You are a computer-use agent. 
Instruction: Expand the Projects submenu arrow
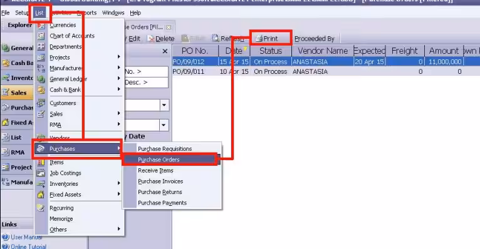tap(119, 57)
